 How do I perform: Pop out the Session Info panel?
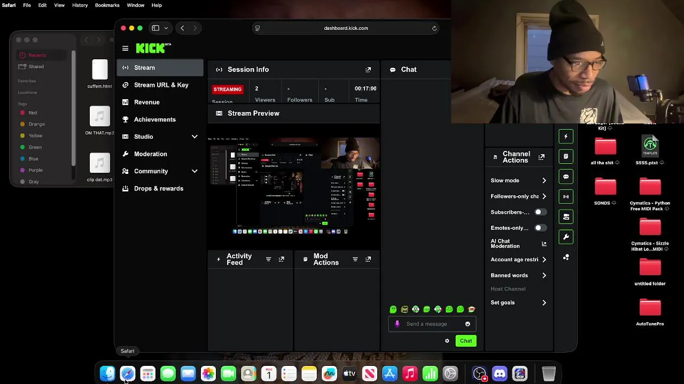click(368, 70)
